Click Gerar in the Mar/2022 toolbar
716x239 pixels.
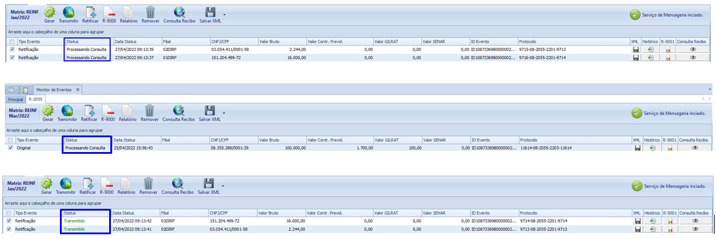(48, 114)
